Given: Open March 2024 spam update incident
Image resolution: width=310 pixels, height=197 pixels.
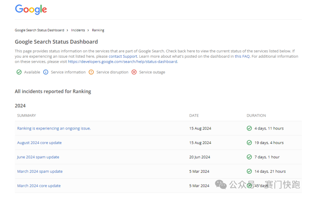Looking at the screenshot, I should 39,171.
